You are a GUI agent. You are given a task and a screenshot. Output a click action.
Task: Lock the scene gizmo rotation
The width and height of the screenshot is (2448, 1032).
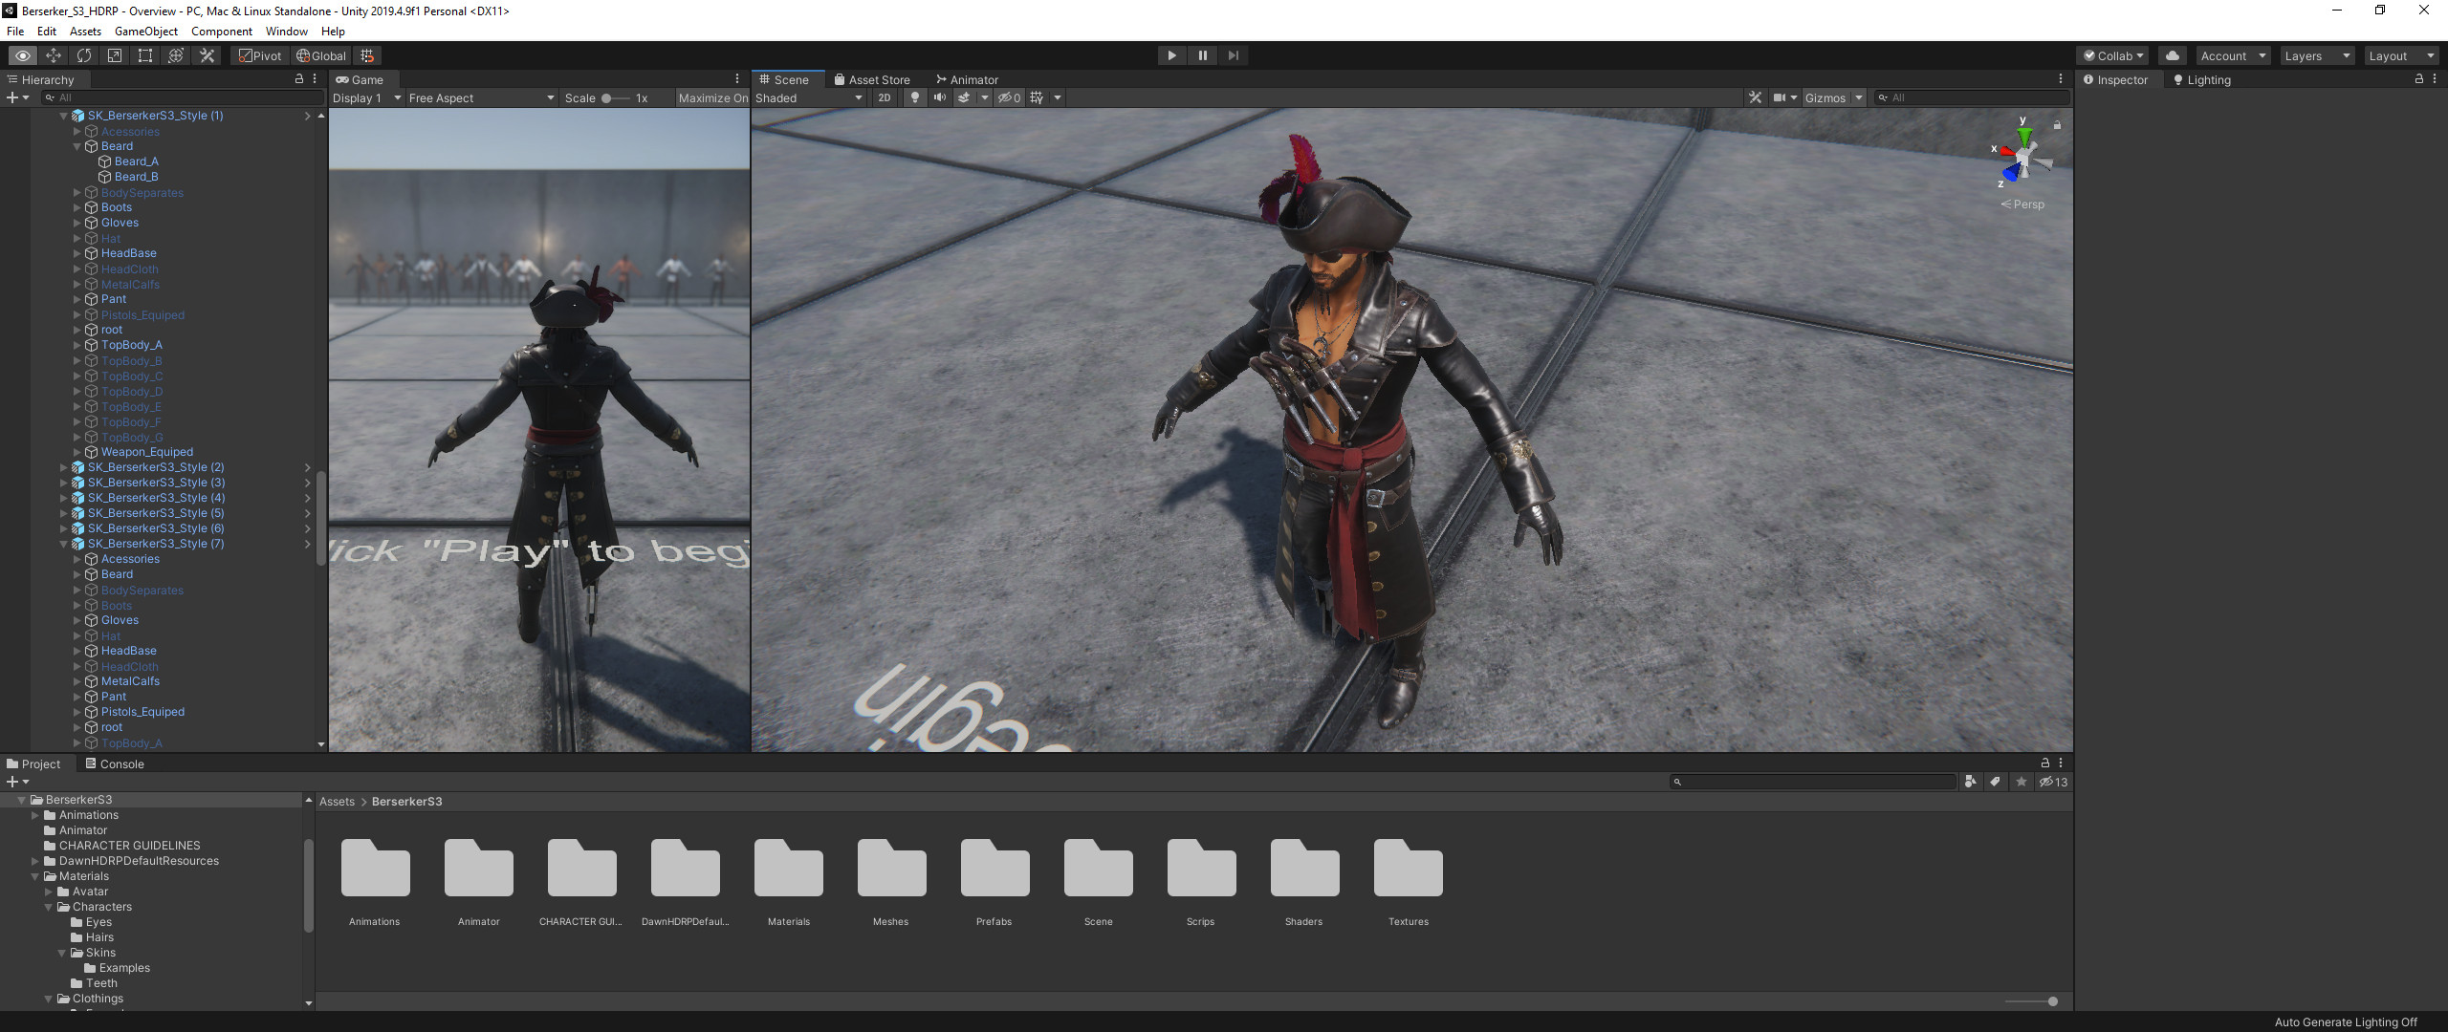[2057, 124]
